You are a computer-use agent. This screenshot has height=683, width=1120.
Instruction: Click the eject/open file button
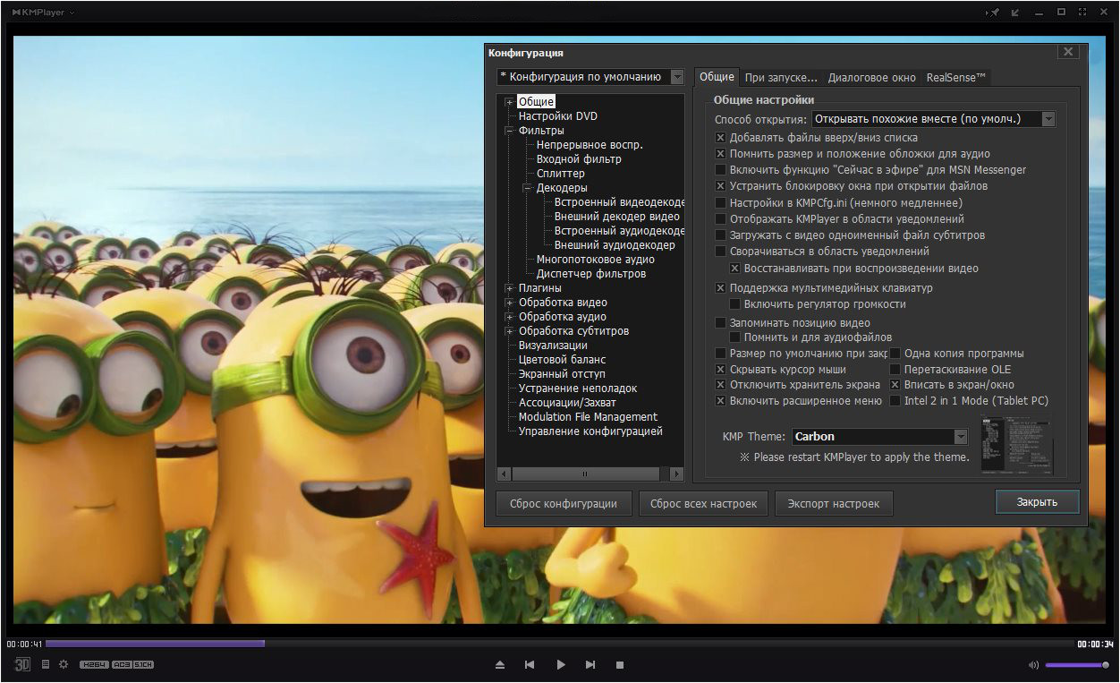click(x=500, y=665)
